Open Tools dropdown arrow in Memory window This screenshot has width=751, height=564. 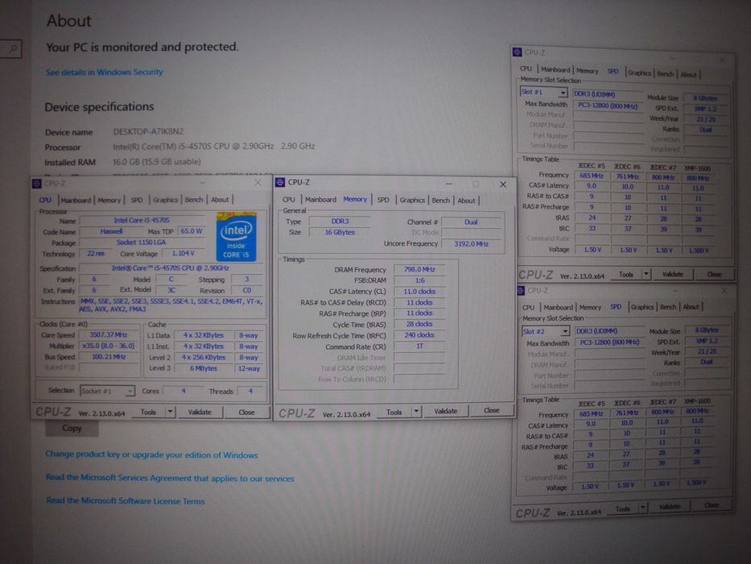click(416, 411)
